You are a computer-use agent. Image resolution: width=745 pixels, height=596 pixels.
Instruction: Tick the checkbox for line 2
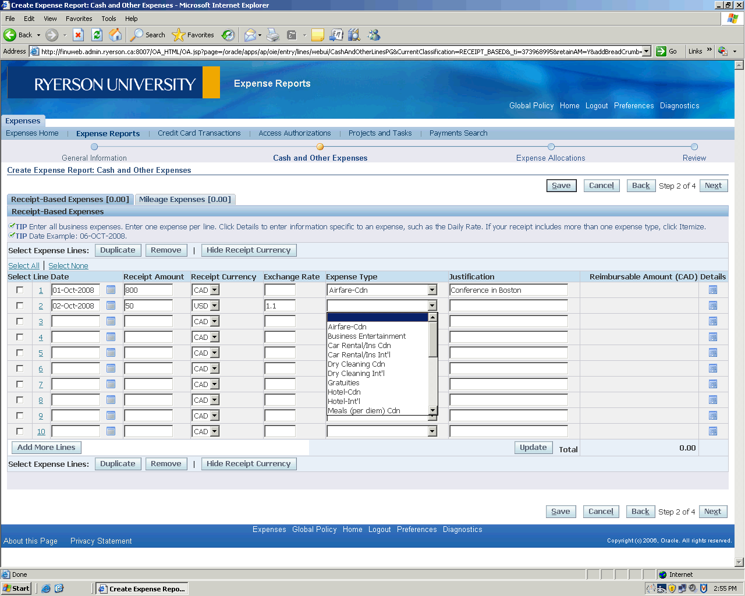click(20, 306)
